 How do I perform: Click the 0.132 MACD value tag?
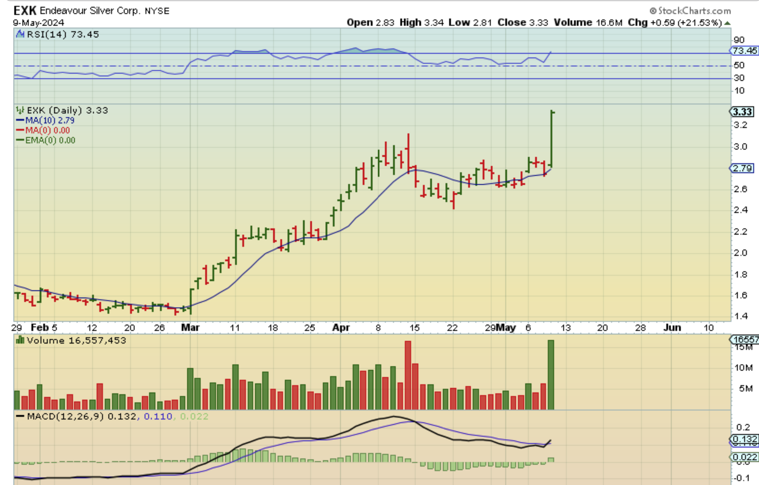(744, 439)
